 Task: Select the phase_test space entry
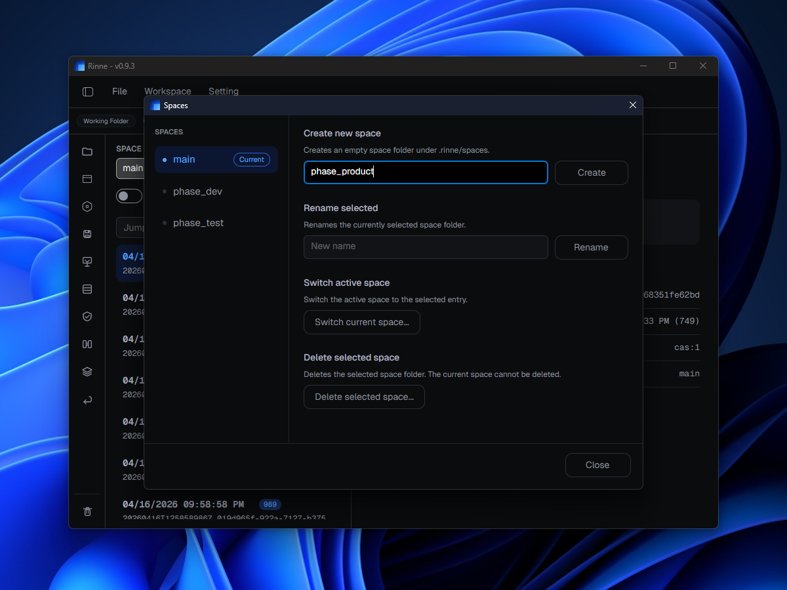click(x=198, y=222)
